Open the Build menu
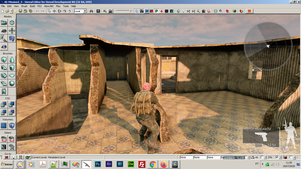301x169 pixels. (x=32, y=6)
